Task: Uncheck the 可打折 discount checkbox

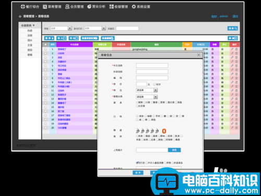Action: point(137,163)
